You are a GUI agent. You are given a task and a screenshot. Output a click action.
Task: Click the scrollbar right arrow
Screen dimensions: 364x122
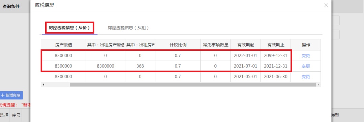click(318, 85)
